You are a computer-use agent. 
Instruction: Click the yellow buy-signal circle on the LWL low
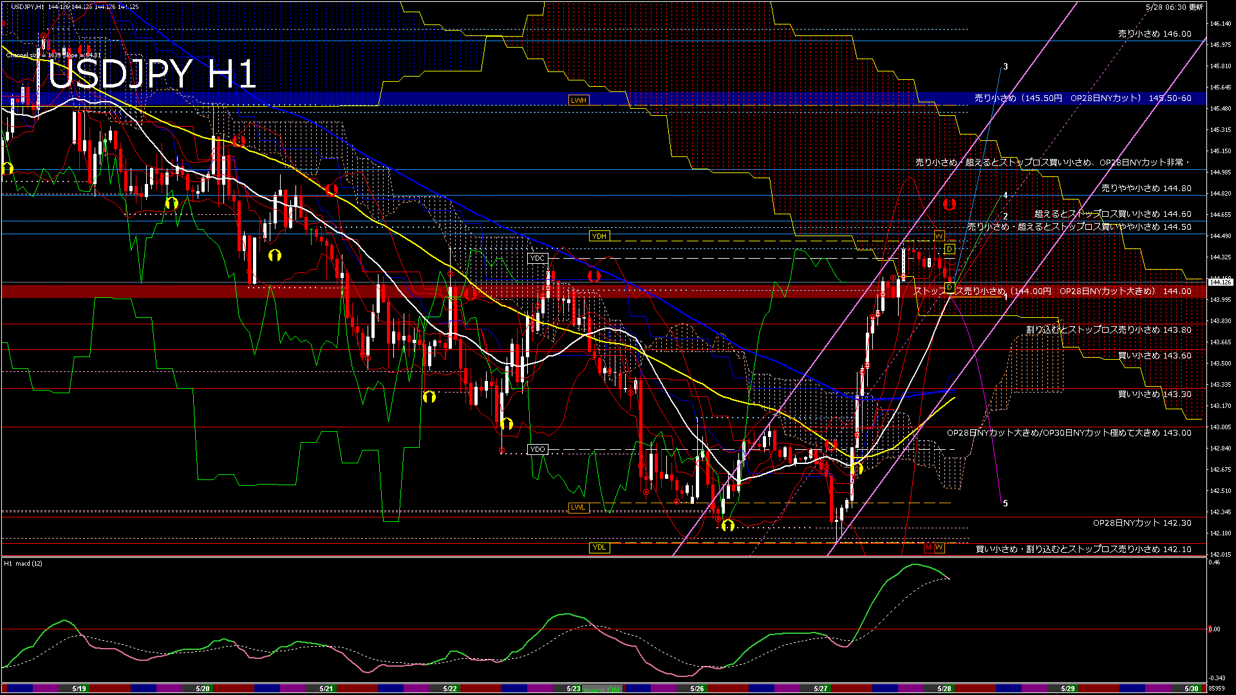point(728,526)
